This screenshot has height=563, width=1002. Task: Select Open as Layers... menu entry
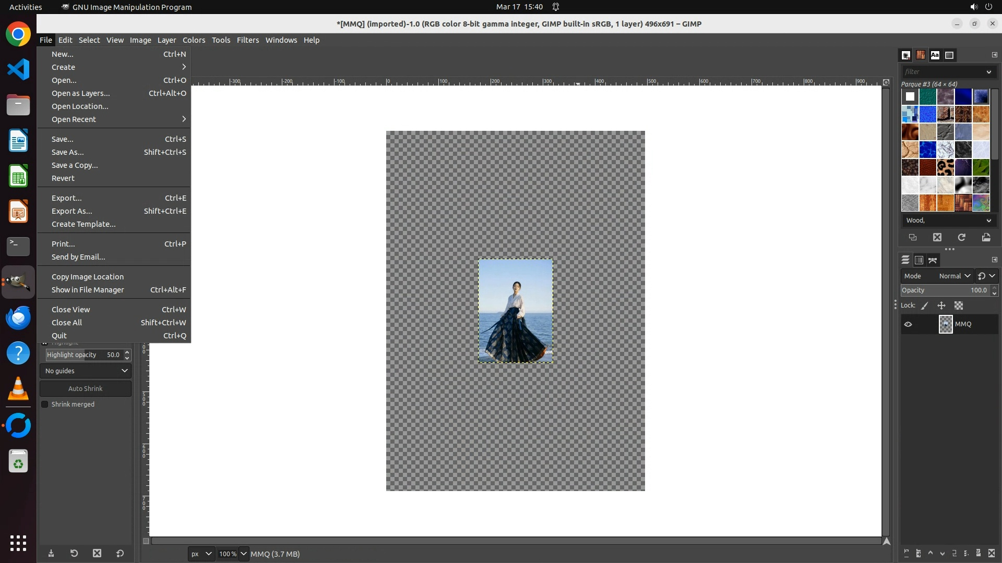(x=80, y=93)
